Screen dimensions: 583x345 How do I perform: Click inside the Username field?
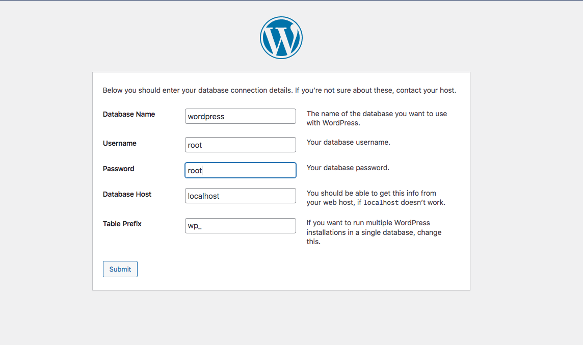tap(240, 145)
